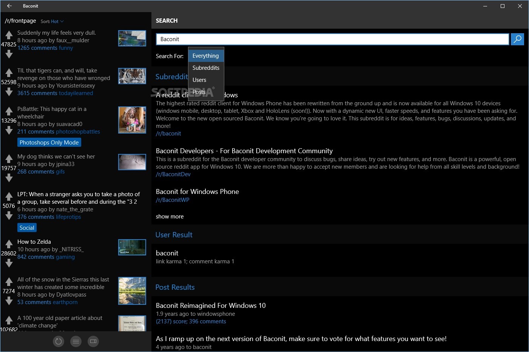
Task: Click the Photoshops Only Mode flair button
Action: [x=49, y=143]
